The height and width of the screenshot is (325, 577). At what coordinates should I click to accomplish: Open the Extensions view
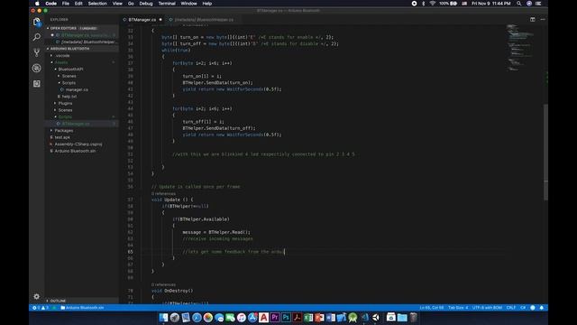pyautogui.click(x=36, y=84)
